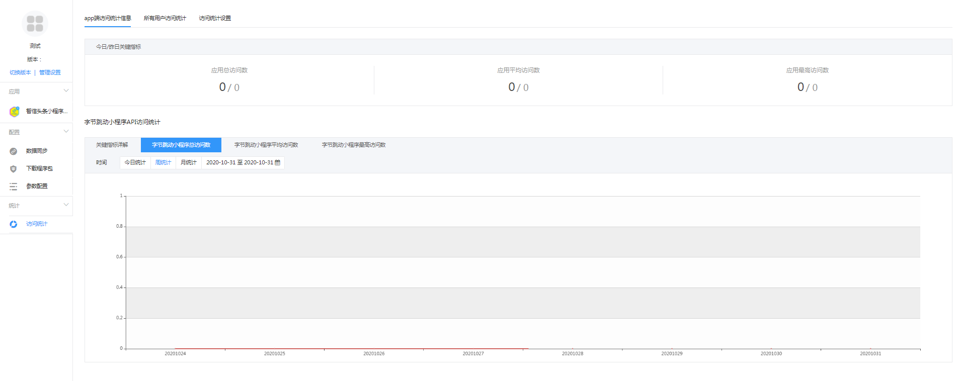This screenshot has height=381, width=957.
Task: Choose the 月统计 time filter
Action: (189, 162)
